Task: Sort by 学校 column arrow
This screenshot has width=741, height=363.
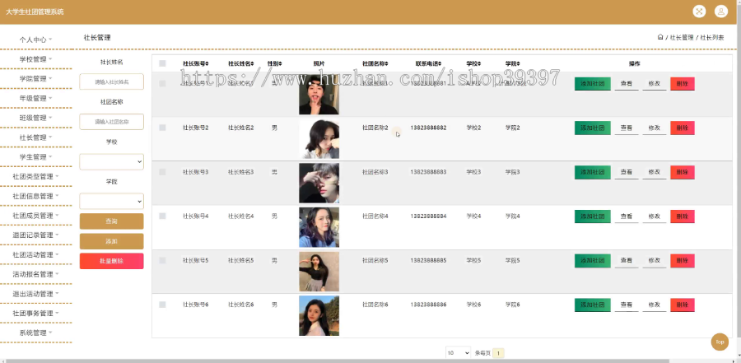Action: point(479,64)
